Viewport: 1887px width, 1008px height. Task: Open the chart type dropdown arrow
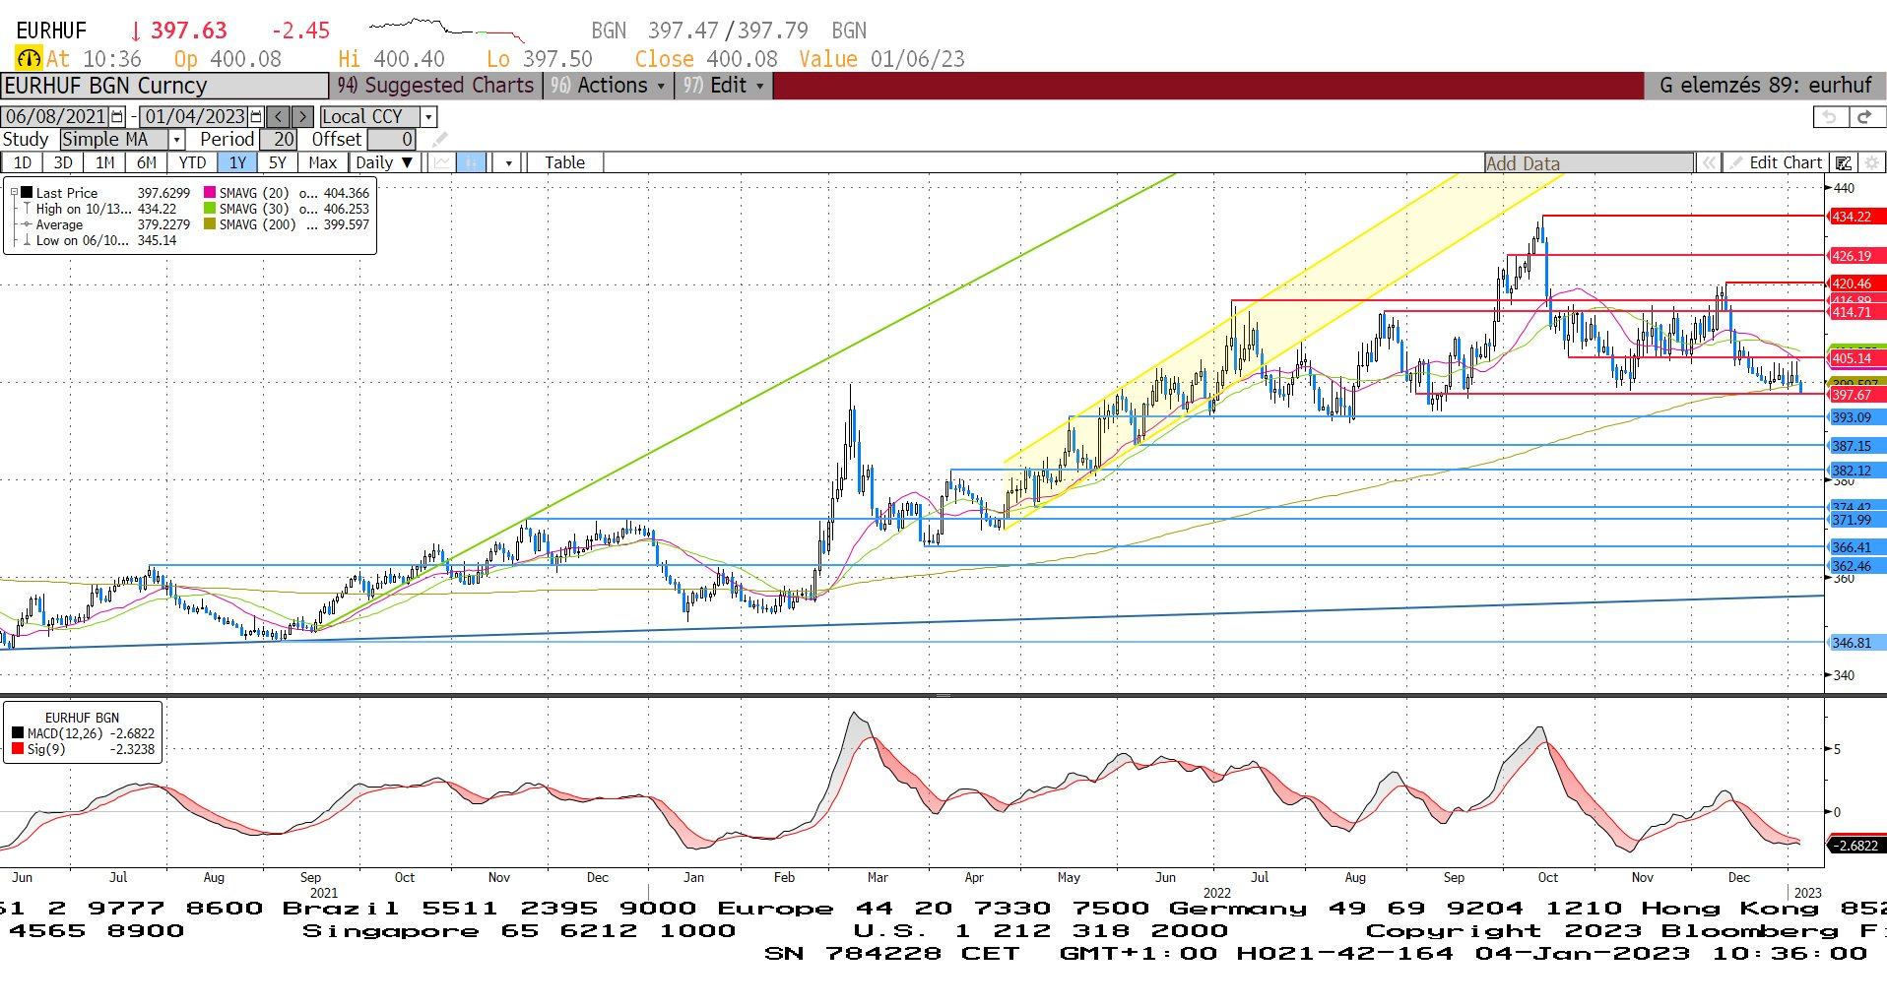coord(508,162)
